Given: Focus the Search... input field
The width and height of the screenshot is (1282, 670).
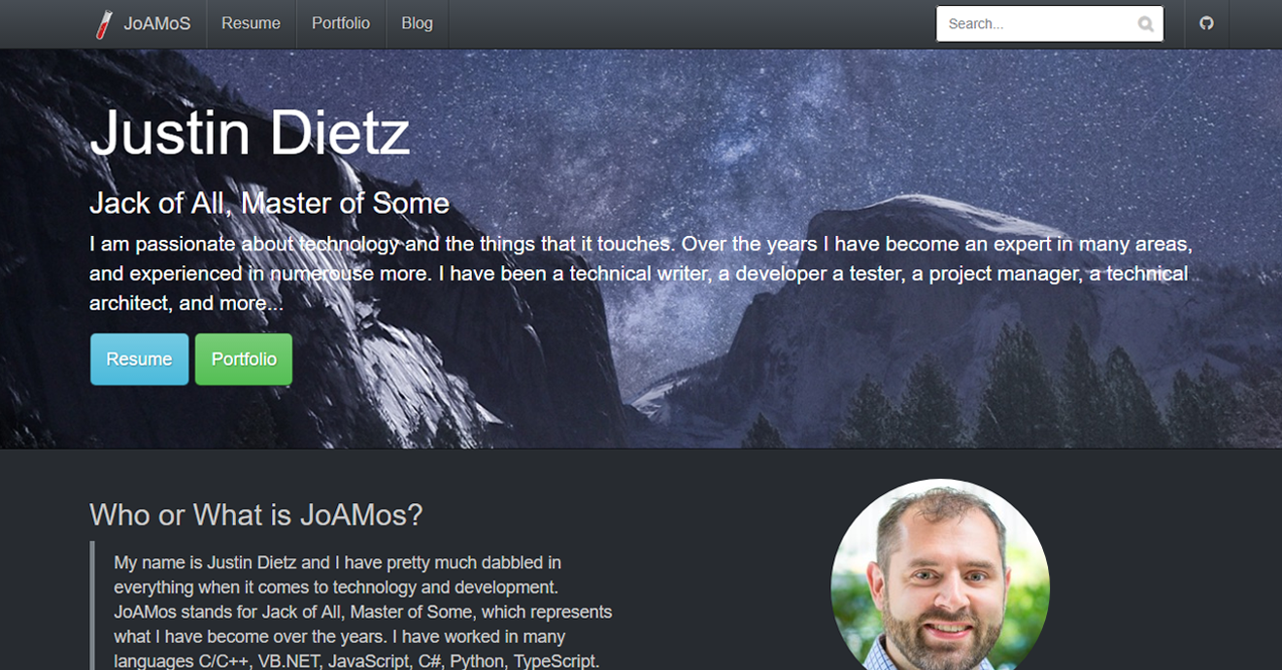Looking at the screenshot, I should pos(1050,24).
